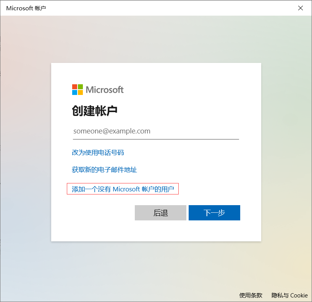The width and height of the screenshot is (312, 302).
Task: Open the 使用条款 link
Action: 251,295
